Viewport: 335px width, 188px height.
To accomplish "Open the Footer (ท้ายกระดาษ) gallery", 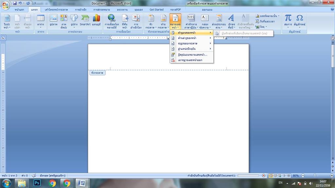I will [163, 22].
